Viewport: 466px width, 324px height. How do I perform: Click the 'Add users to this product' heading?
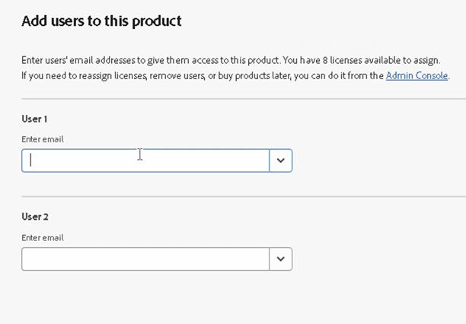(x=101, y=21)
